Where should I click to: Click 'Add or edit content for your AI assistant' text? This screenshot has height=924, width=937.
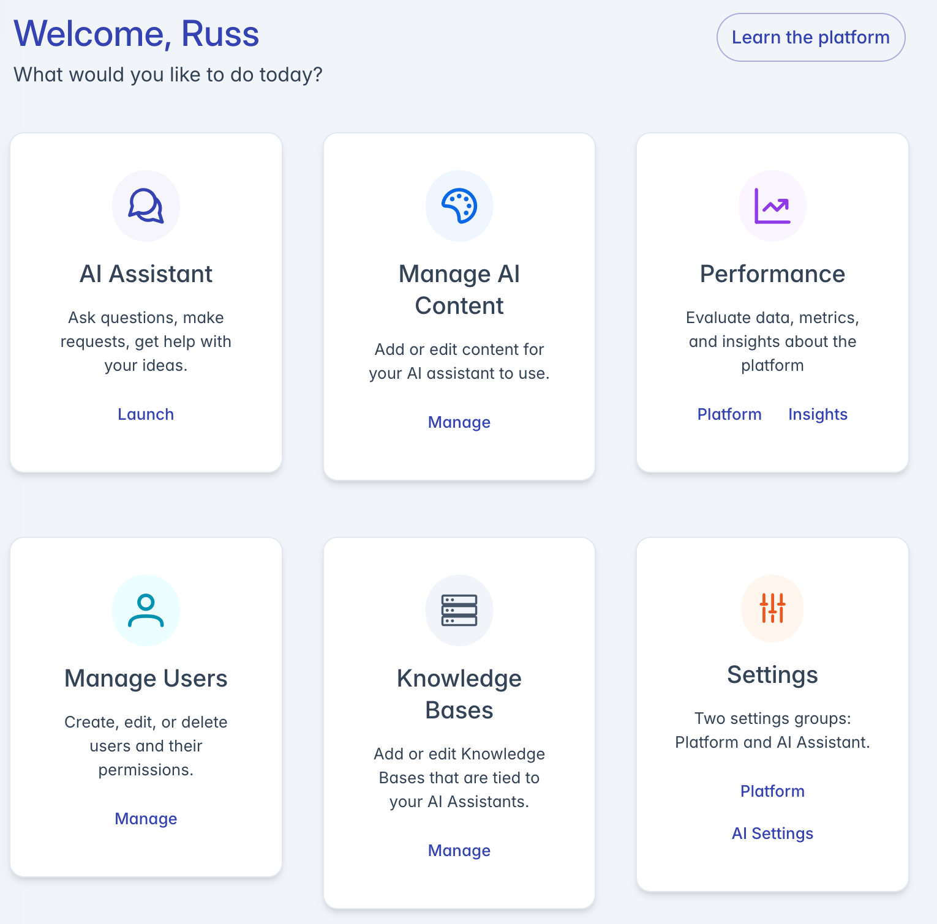coord(459,361)
